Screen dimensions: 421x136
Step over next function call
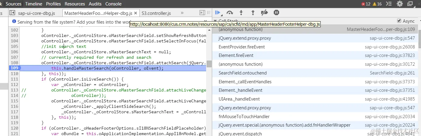pyautogui.click(x=229, y=12)
